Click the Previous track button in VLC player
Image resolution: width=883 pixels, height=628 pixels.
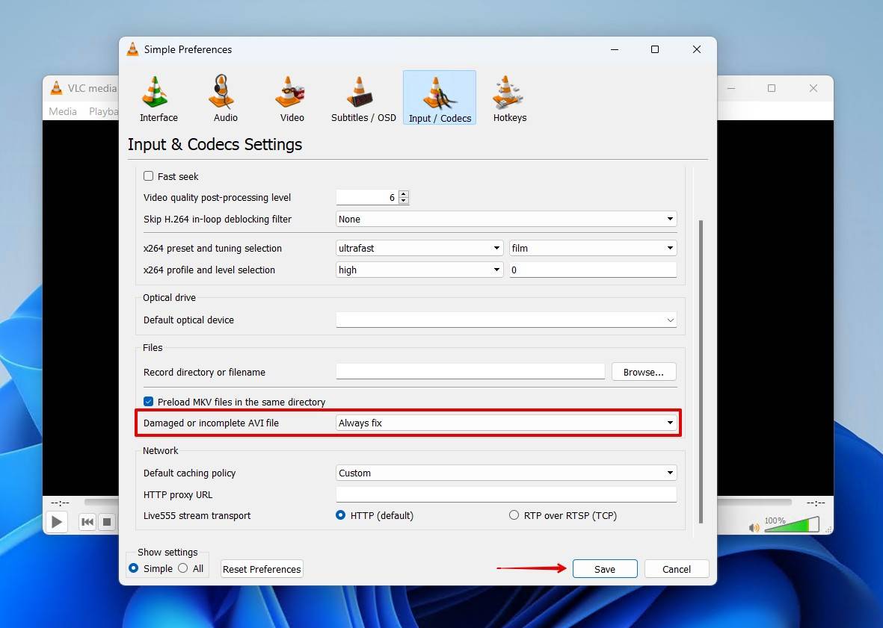(87, 522)
